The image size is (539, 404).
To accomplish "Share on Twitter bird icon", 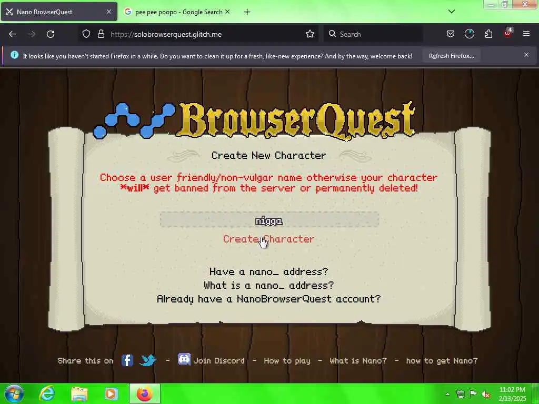I will (x=148, y=360).
